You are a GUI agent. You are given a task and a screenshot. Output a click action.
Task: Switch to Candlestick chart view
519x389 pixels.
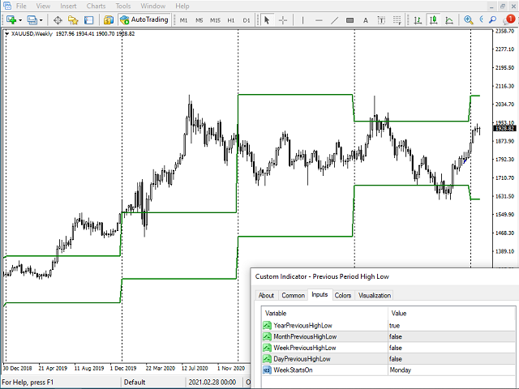pos(433,20)
